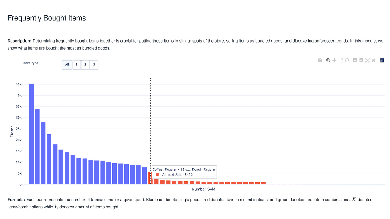390x219 pixels.
Task: Show only trace type 1
Action: coord(76,64)
